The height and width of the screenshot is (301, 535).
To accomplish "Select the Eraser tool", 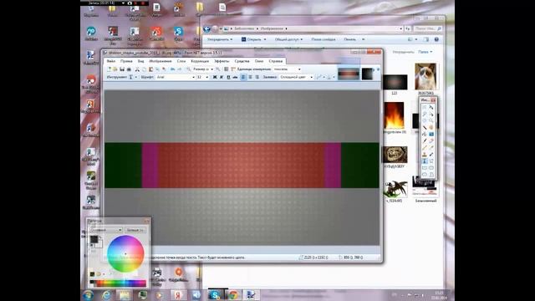I will point(431,141).
